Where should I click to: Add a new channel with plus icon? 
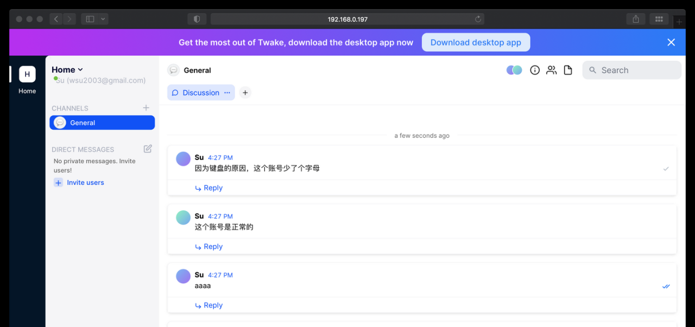tap(146, 108)
